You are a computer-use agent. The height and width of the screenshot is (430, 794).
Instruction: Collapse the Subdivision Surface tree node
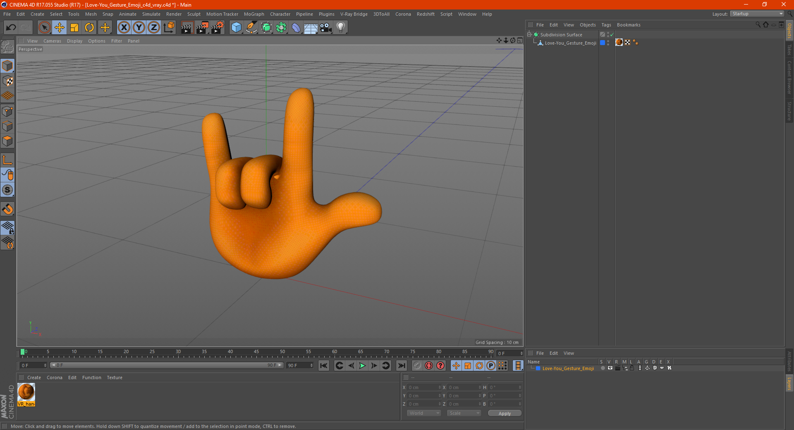[x=529, y=35]
